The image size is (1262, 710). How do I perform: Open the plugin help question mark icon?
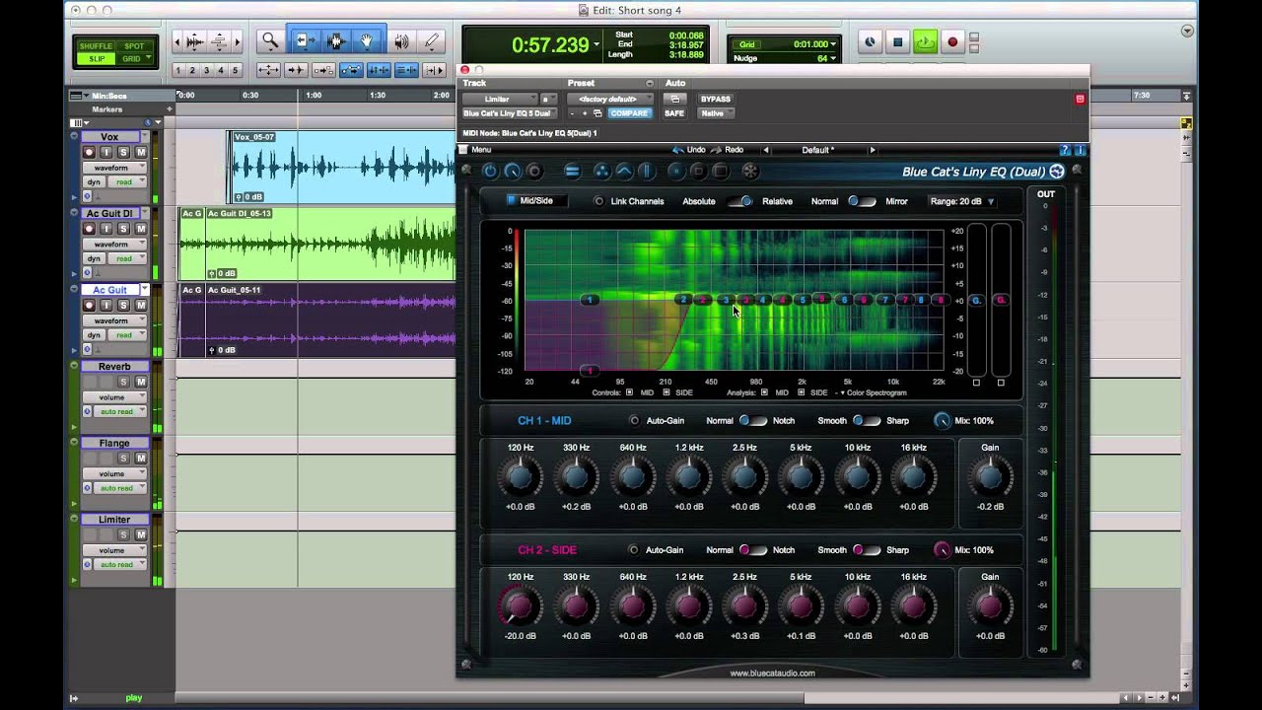coord(1065,150)
